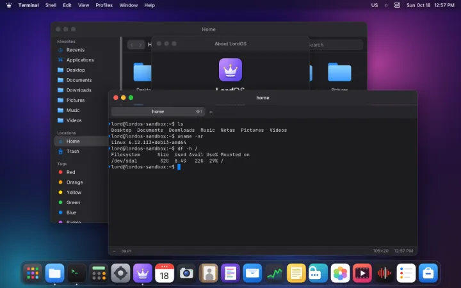Select the Blue tag in sidebar
The image size is (461, 288).
(x=81, y=212)
